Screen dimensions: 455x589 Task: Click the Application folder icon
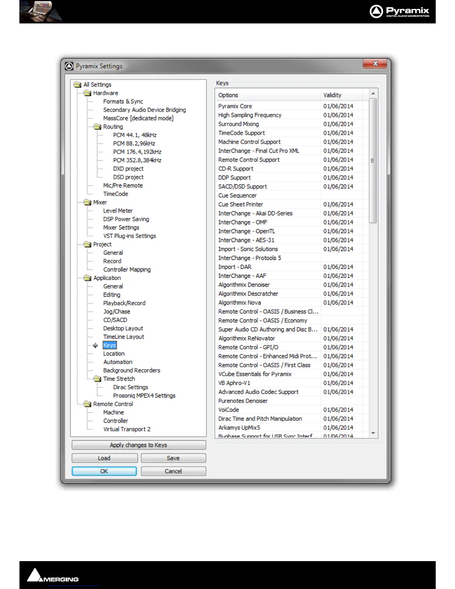point(87,278)
